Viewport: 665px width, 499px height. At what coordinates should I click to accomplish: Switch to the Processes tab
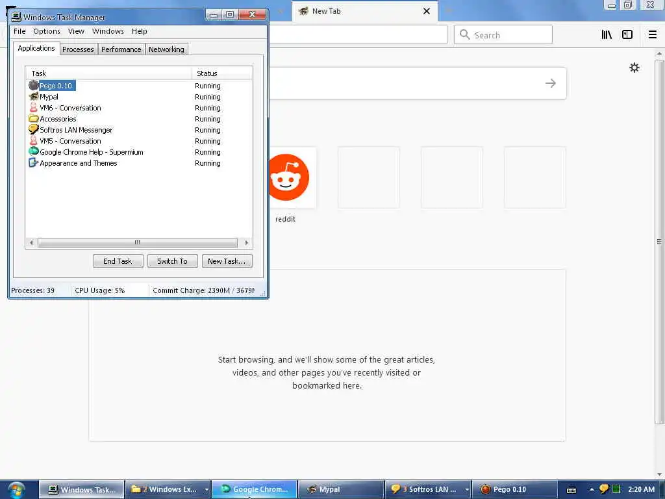(x=78, y=49)
